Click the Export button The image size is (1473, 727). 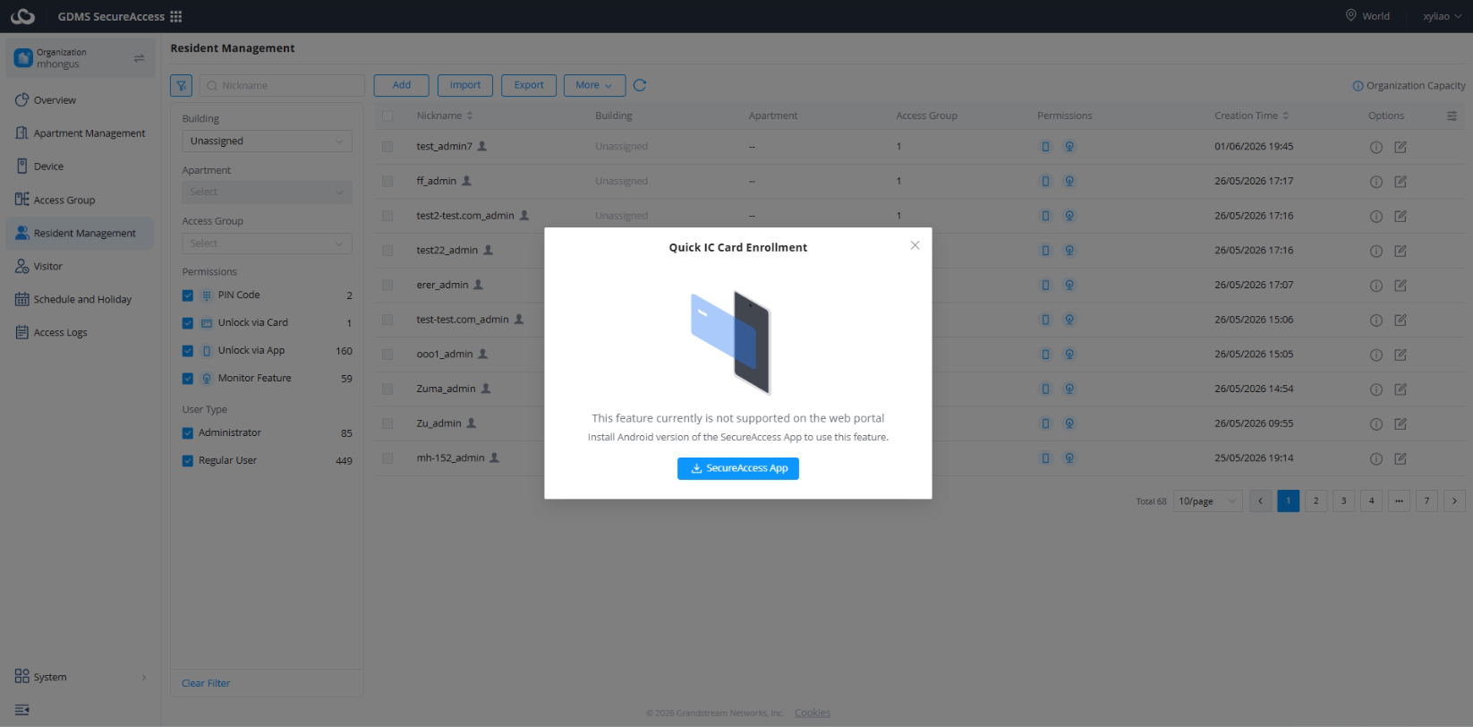pos(529,85)
